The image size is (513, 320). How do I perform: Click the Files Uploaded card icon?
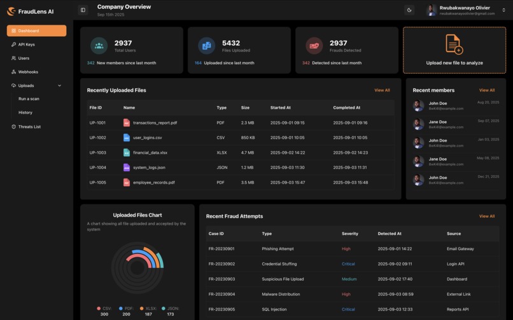click(206, 46)
